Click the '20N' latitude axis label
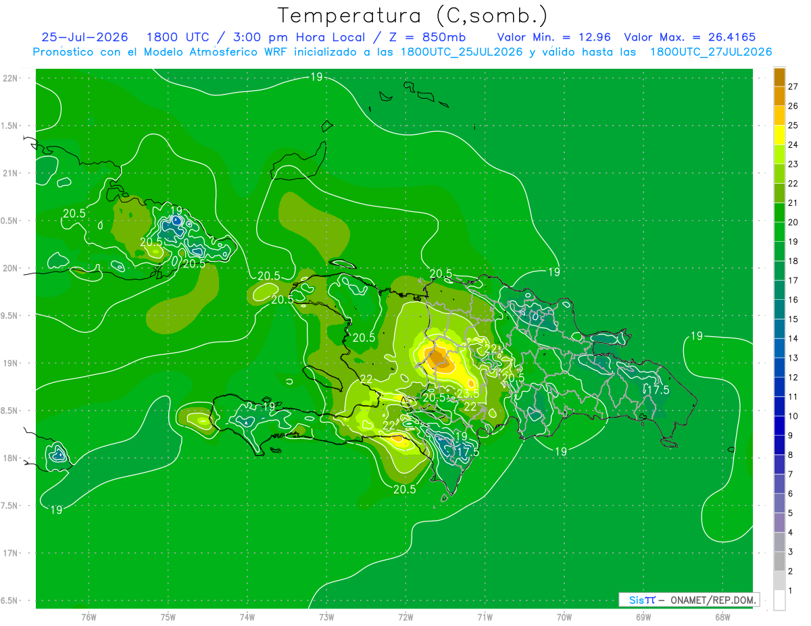 pos(11,268)
